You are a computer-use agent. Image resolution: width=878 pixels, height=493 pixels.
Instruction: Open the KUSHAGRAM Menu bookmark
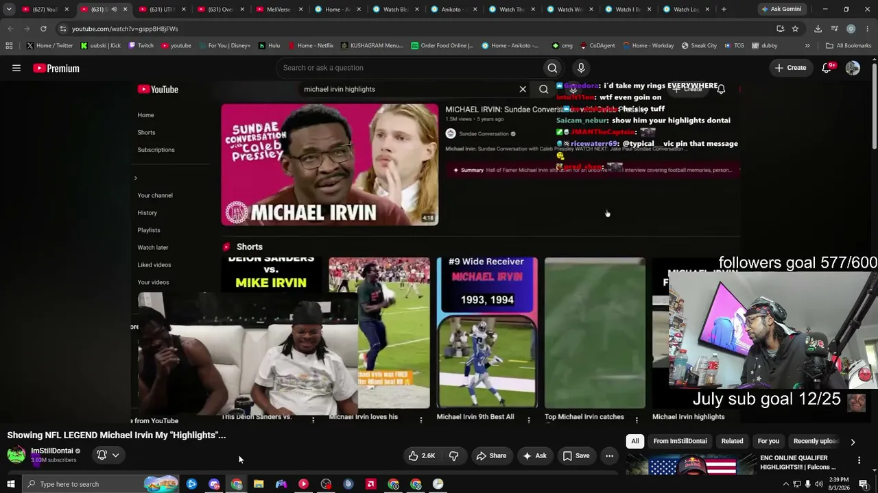point(372,46)
